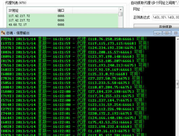Image resolution: width=179 pixels, height=136 pixels.
Task: Minimize the 信息输出 window
Action: pos(158,33)
